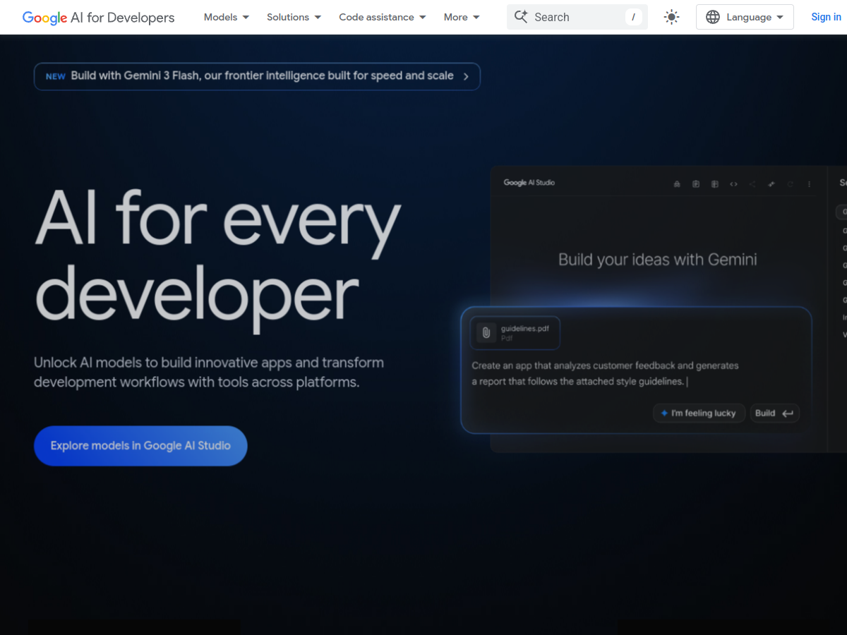Click the share icon in AI Studio preview
The image size is (847, 635).
tap(752, 184)
